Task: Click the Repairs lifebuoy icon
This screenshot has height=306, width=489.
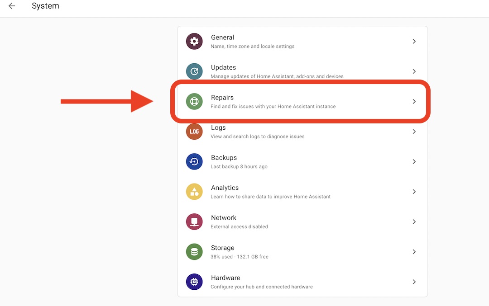Action: click(x=194, y=102)
